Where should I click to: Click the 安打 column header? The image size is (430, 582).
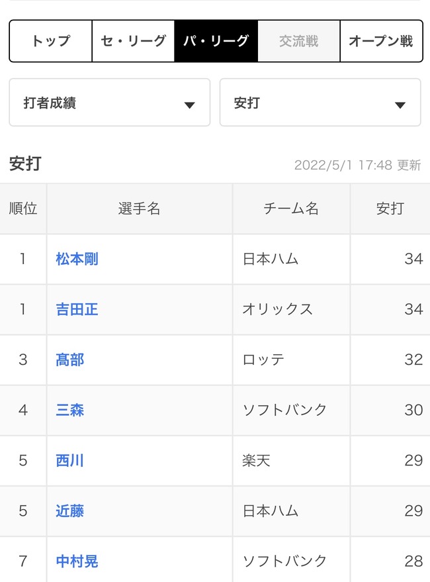[x=390, y=209]
